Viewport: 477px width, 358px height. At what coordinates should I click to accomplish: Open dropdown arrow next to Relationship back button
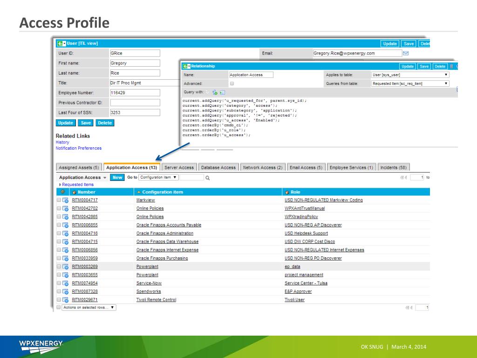189,66
